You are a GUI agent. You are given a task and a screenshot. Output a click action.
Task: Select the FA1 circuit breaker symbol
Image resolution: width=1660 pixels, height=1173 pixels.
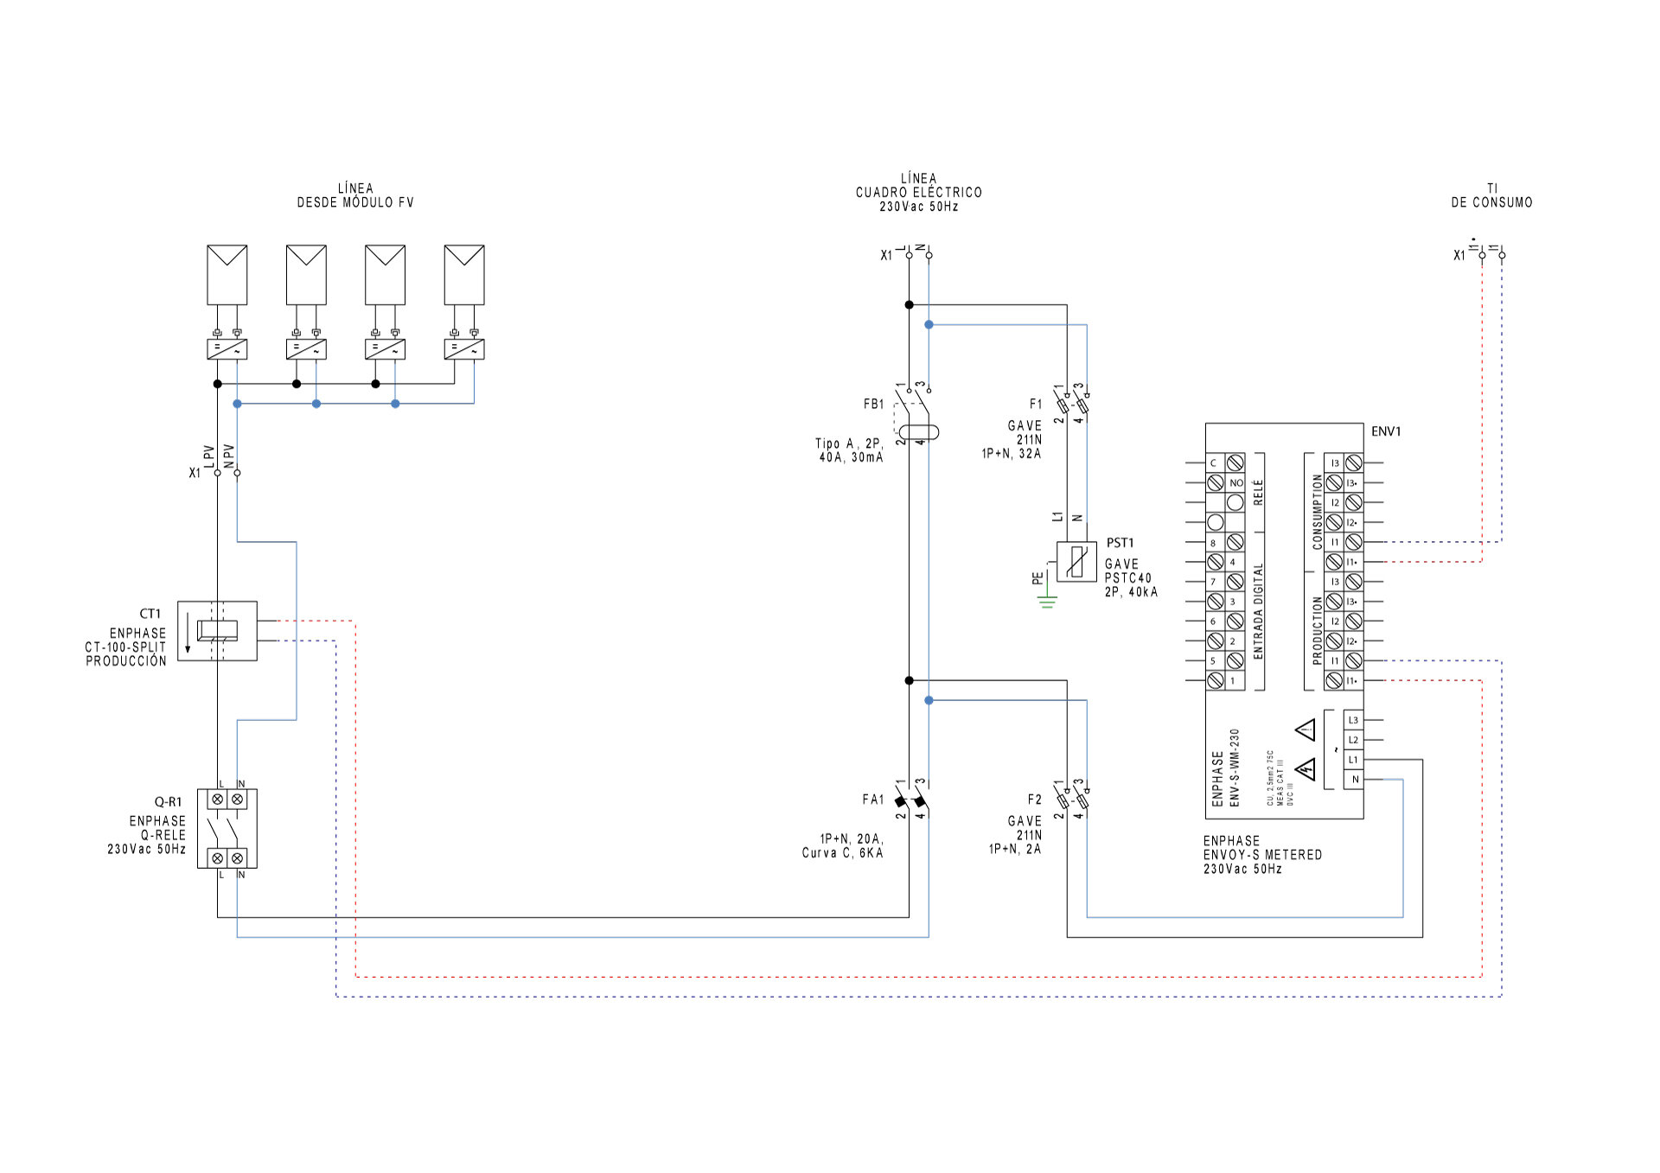tap(911, 800)
